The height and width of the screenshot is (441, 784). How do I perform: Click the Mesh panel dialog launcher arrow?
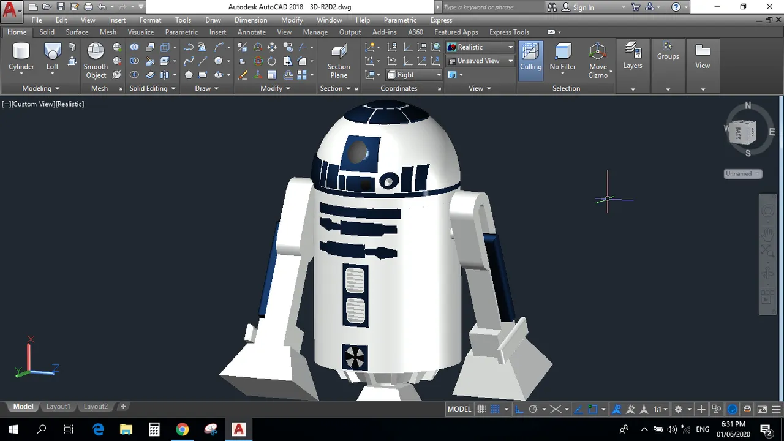pos(121,89)
